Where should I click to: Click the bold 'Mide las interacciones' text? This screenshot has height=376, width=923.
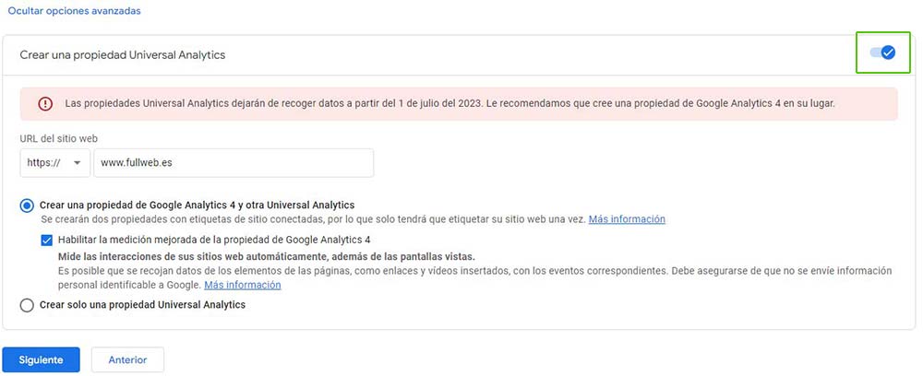tap(266, 257)
